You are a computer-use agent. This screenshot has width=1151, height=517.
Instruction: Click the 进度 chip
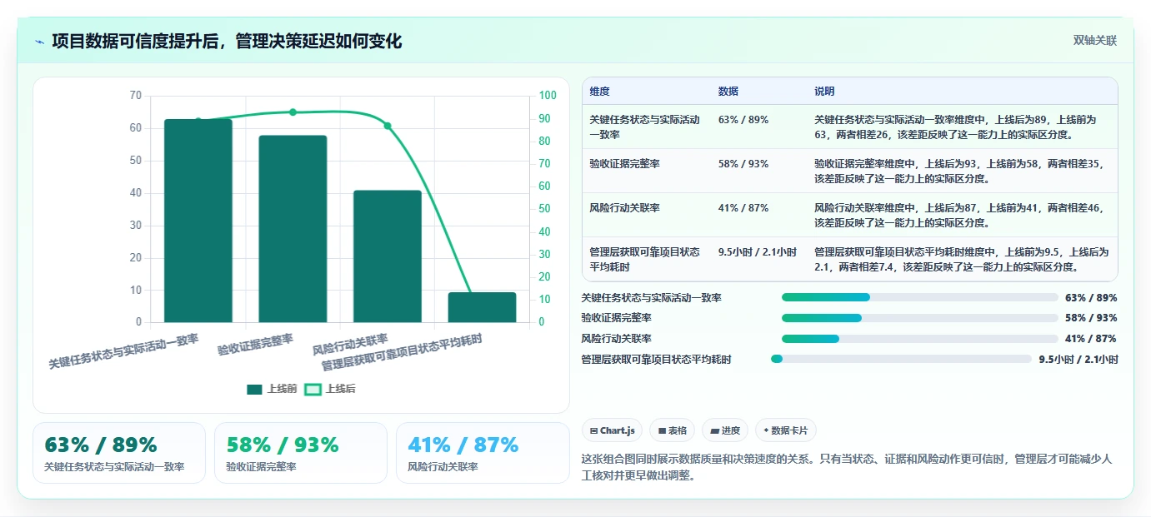coord(725,430)
